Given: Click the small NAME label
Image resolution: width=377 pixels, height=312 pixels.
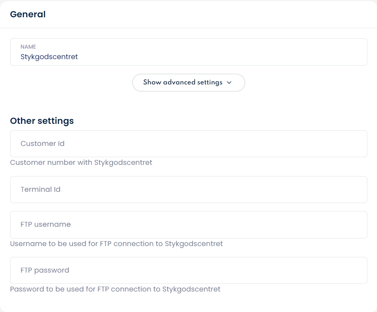Looking at the screenshot, I should coord(28,47).
